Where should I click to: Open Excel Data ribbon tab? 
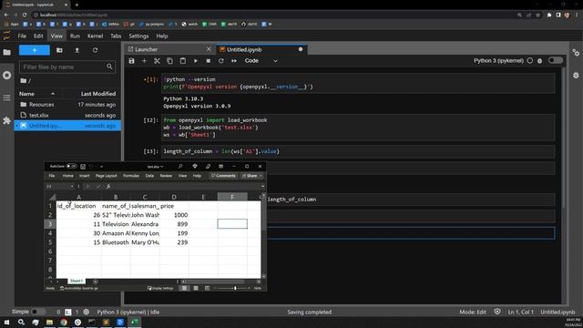(149, 176)
